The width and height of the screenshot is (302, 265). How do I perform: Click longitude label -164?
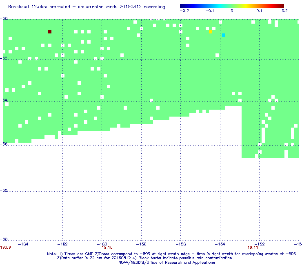(23, 244)
